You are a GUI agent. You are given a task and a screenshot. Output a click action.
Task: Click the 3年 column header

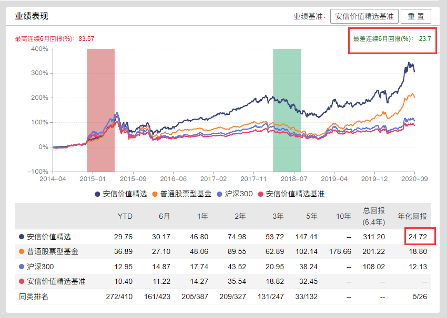point(278,216)
